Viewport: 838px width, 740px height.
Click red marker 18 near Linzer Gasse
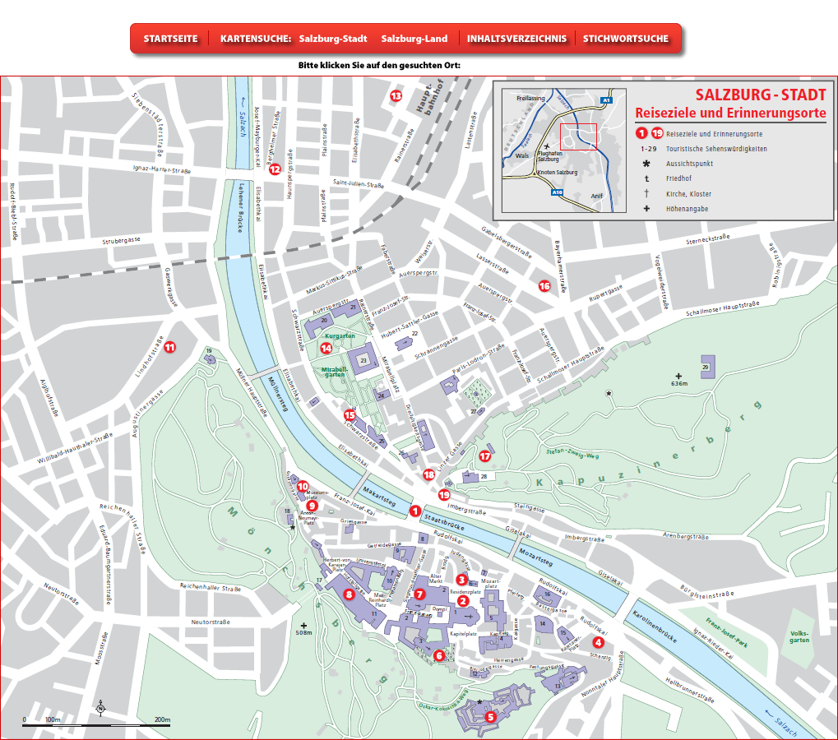428,474
